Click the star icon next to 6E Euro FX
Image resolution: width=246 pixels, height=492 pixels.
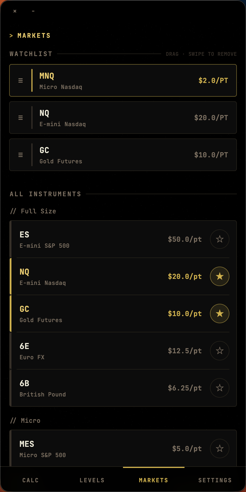pyautogui.click(x=219, y=351)
